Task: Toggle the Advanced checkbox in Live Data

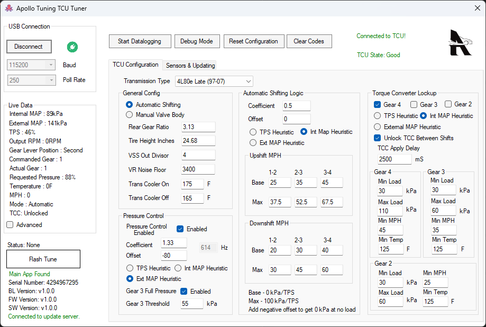Action: point(24,225)
